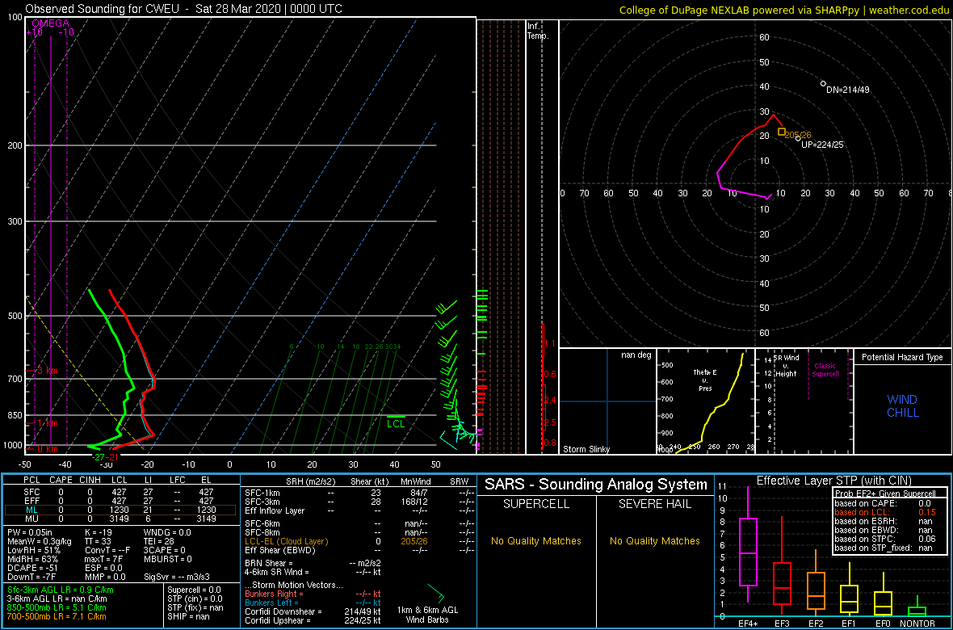Select the green '-27' surface dewpoint value
This screenshot has height=630, width=953.
pos(97,456)
